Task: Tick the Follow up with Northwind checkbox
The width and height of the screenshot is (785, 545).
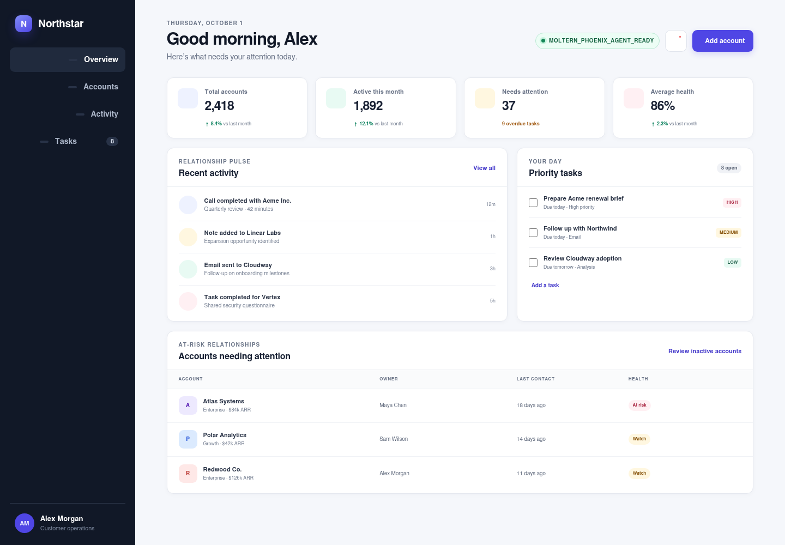Action: [533, 233]
